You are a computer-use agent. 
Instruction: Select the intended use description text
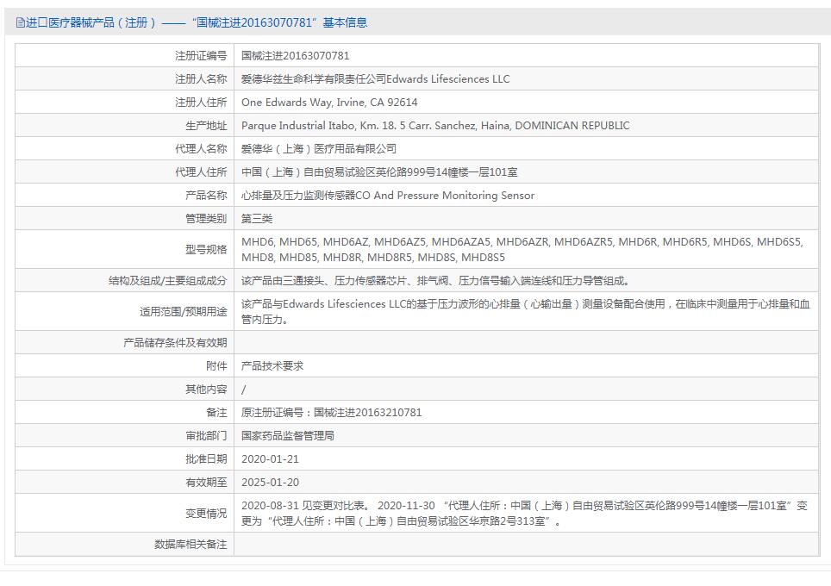(526, 312)
